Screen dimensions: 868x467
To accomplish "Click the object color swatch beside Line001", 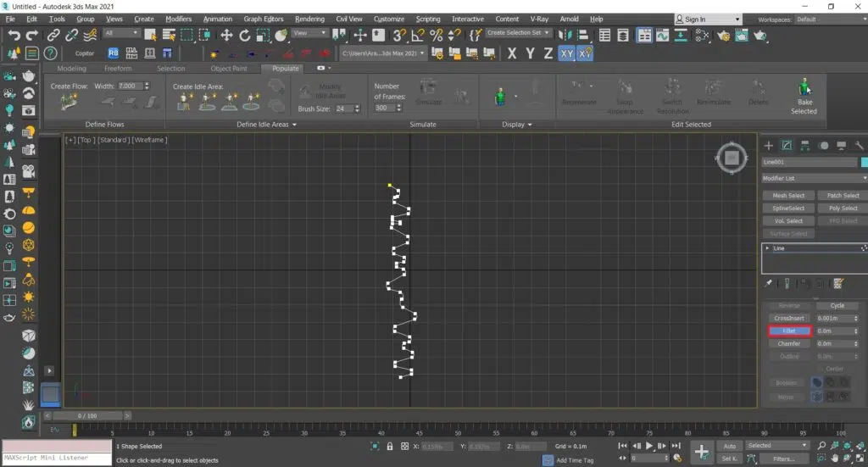I will pyautogui.click(x=864, y=162).
